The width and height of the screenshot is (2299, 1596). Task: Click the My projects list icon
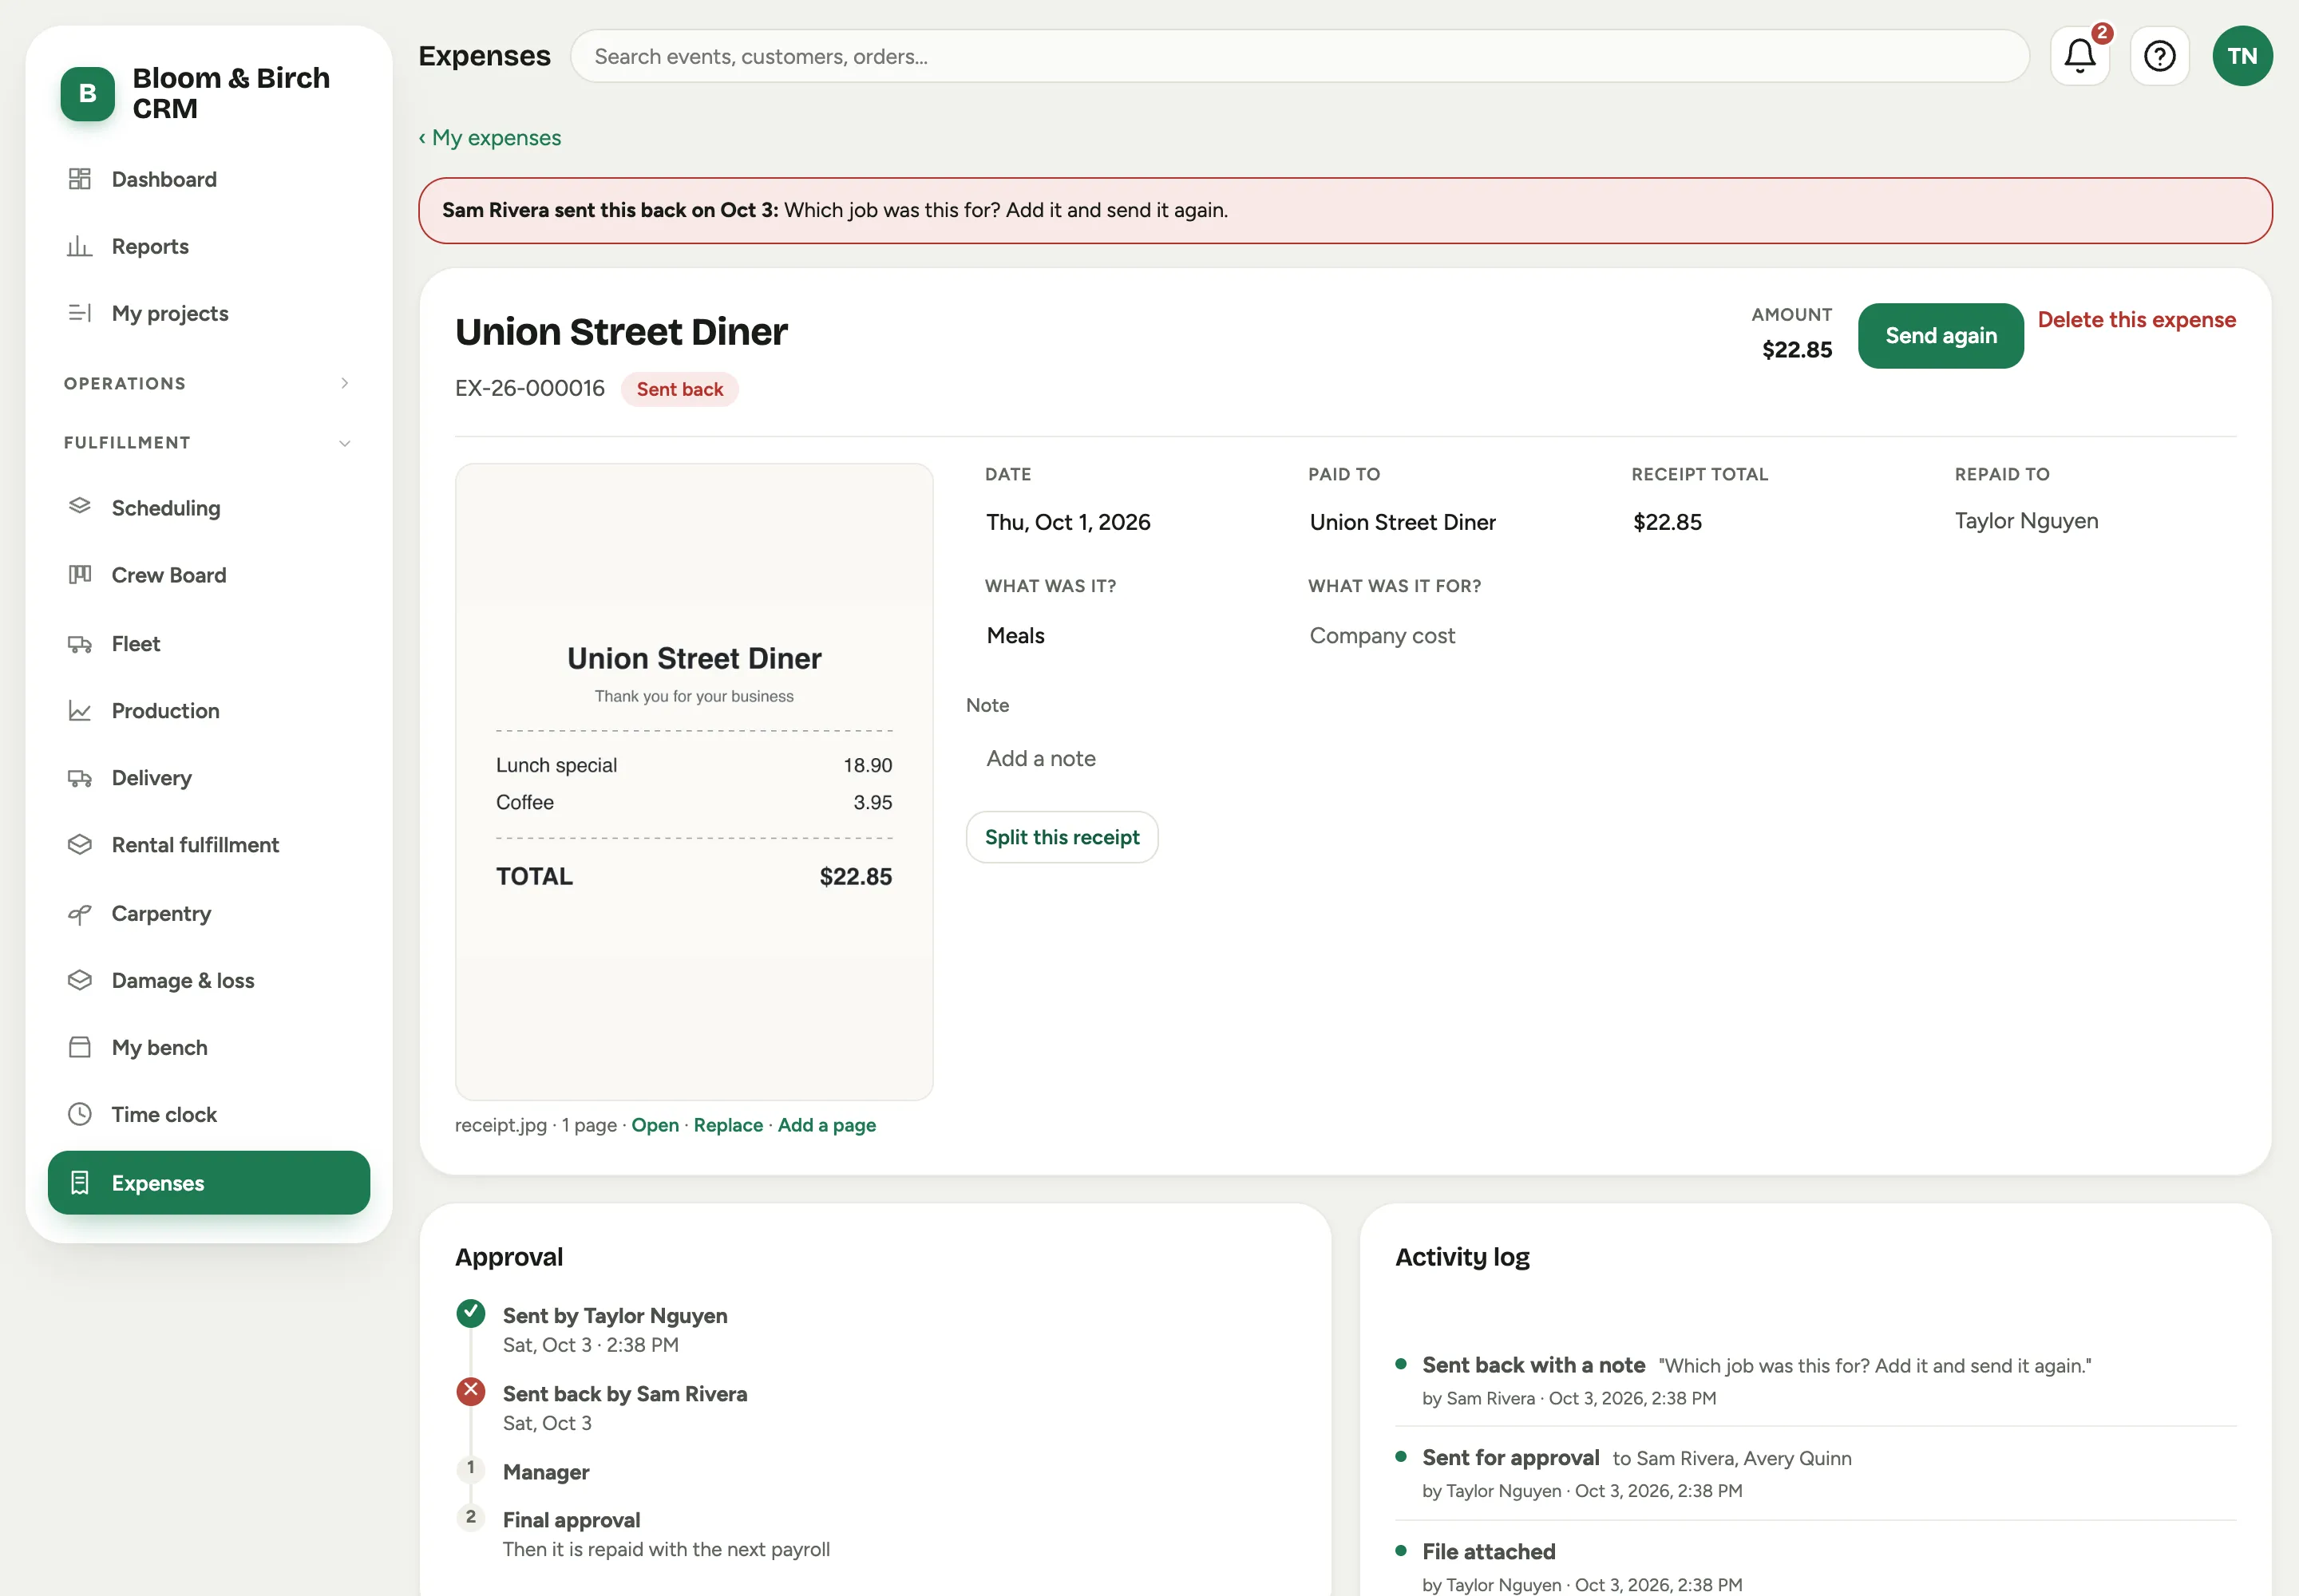[x=80, y=313]
